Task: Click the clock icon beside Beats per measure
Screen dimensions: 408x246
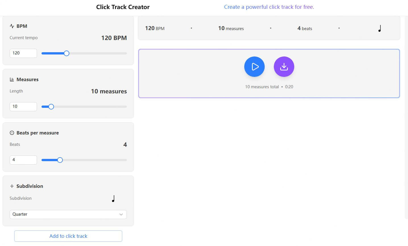Action: pyautogui.click(x=12, y=133)
